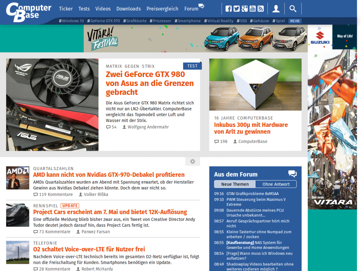The width and height of the screenshot is (361, 271).
Task: Open forum thread PWM Steuerung beim Maximus V
Action: (x=256, y=202)
